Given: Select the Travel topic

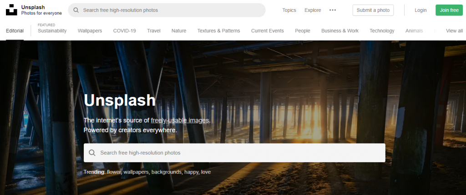Looking at the screenshot, I should [x=154, y=30].
